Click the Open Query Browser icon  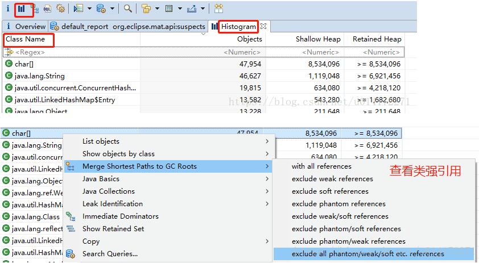click(x=101, y=9)
